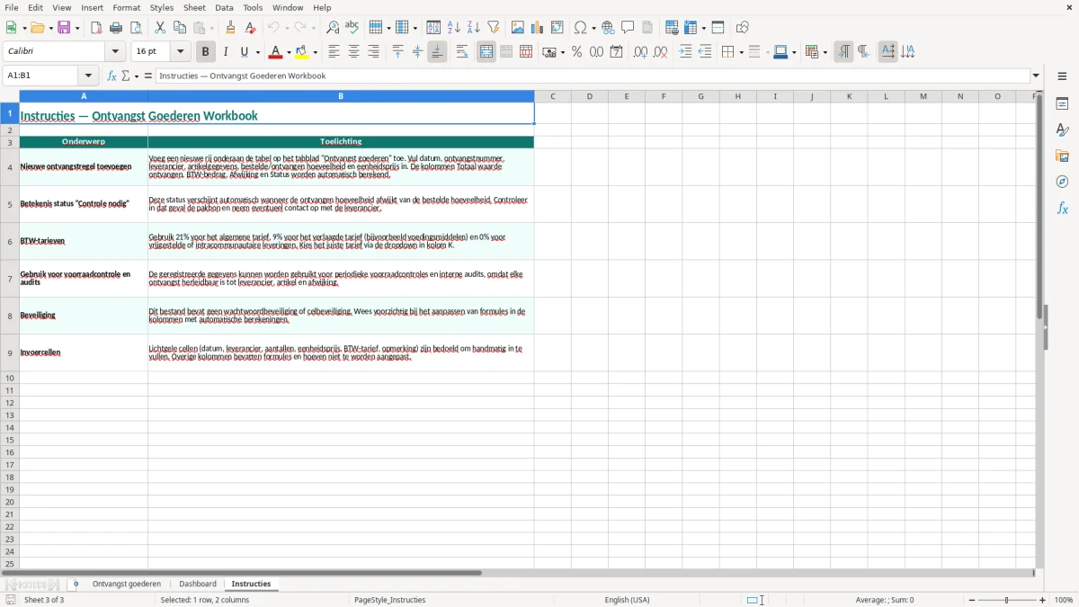
Task: Switch to Dashboard sheet tab
Action: (x=198, y=585)
